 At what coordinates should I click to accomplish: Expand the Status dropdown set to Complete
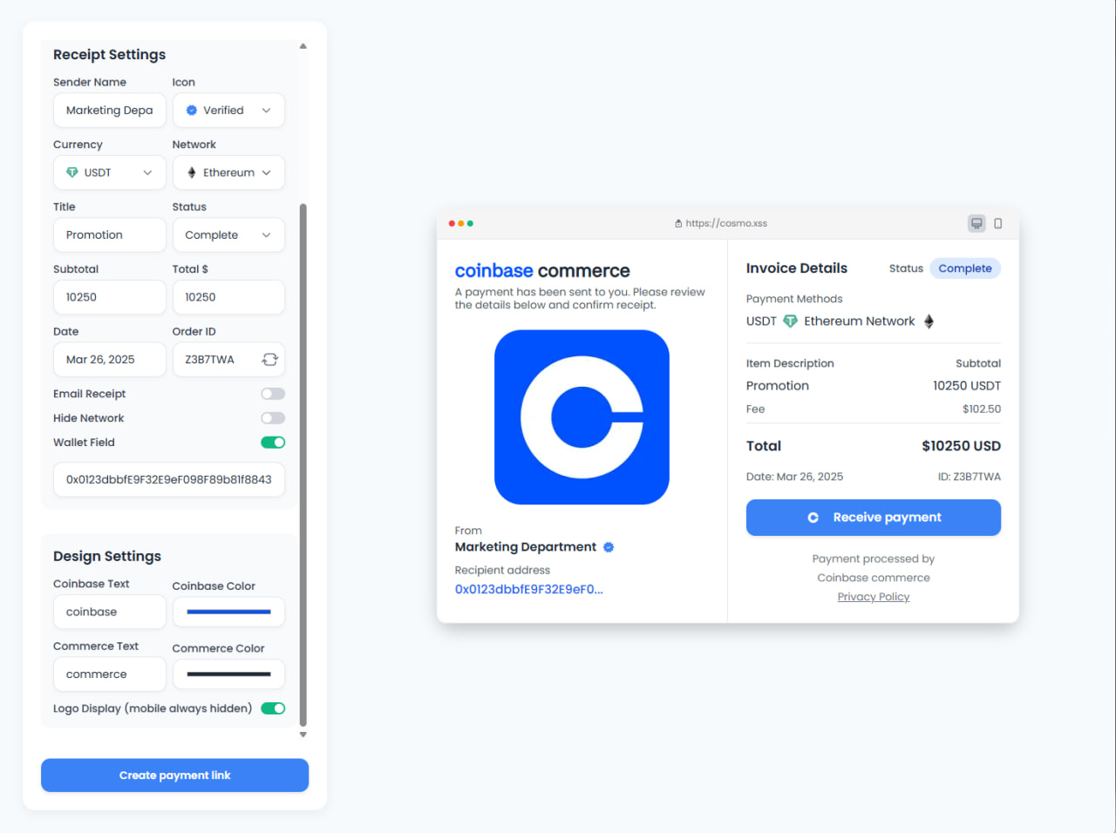[228, 235]
